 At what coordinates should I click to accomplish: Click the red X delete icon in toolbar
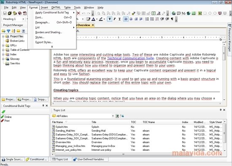[x=78, y=13]
